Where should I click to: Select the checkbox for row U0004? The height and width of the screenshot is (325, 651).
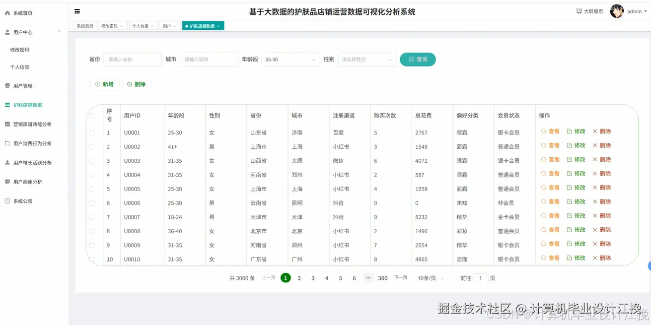pos(92,175)
